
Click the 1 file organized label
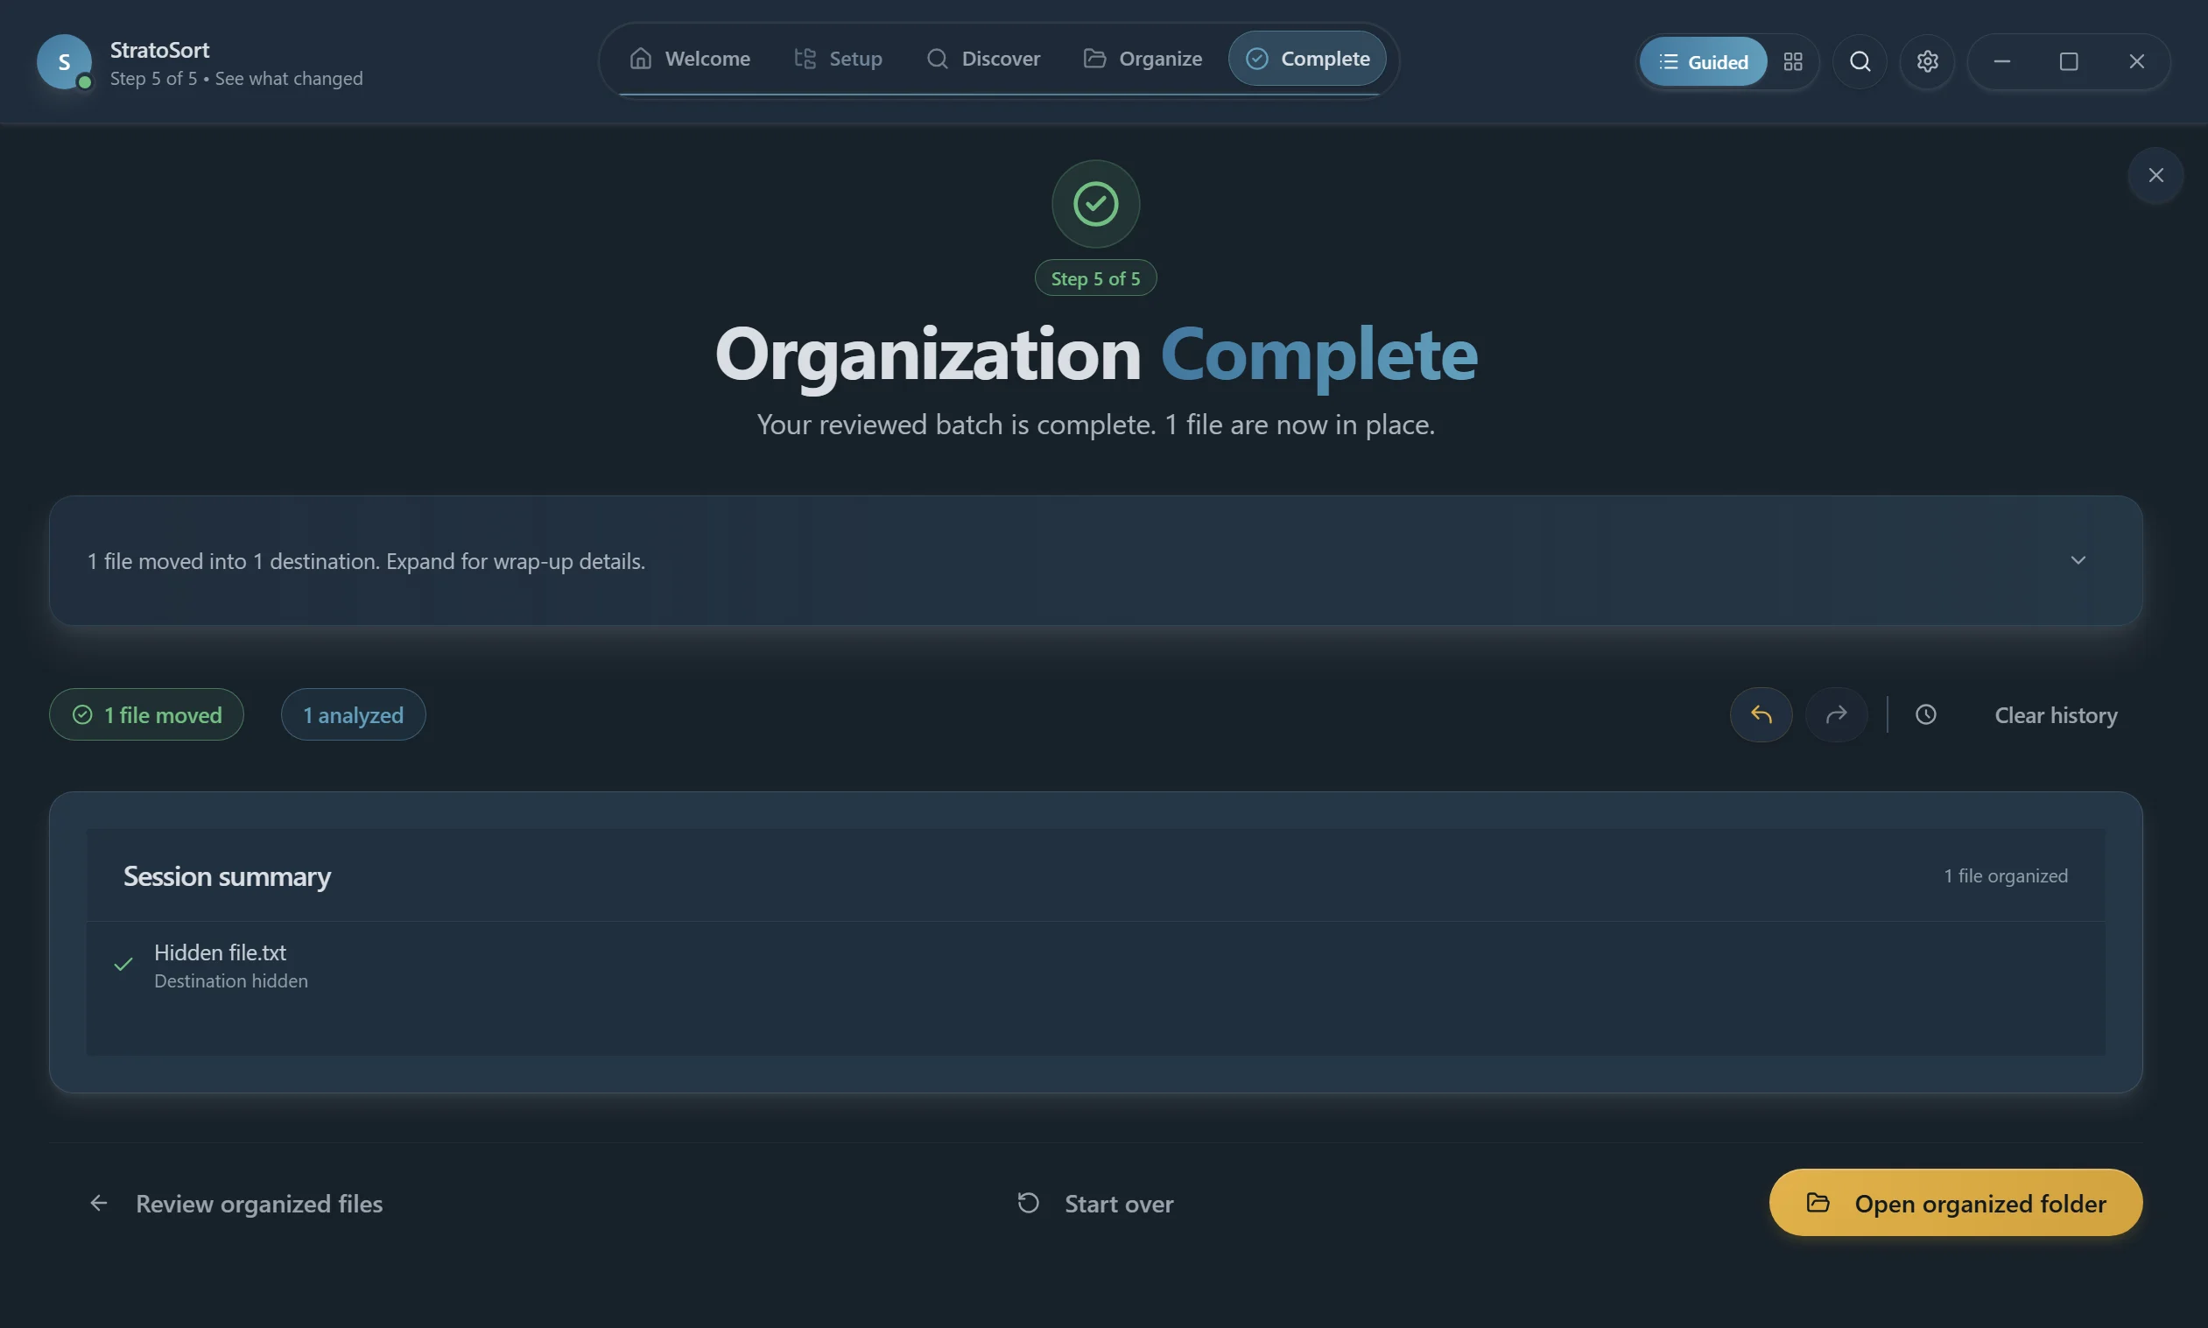point(2005,876)
